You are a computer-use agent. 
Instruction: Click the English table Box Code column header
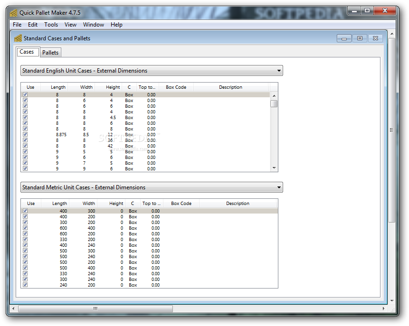176,87
